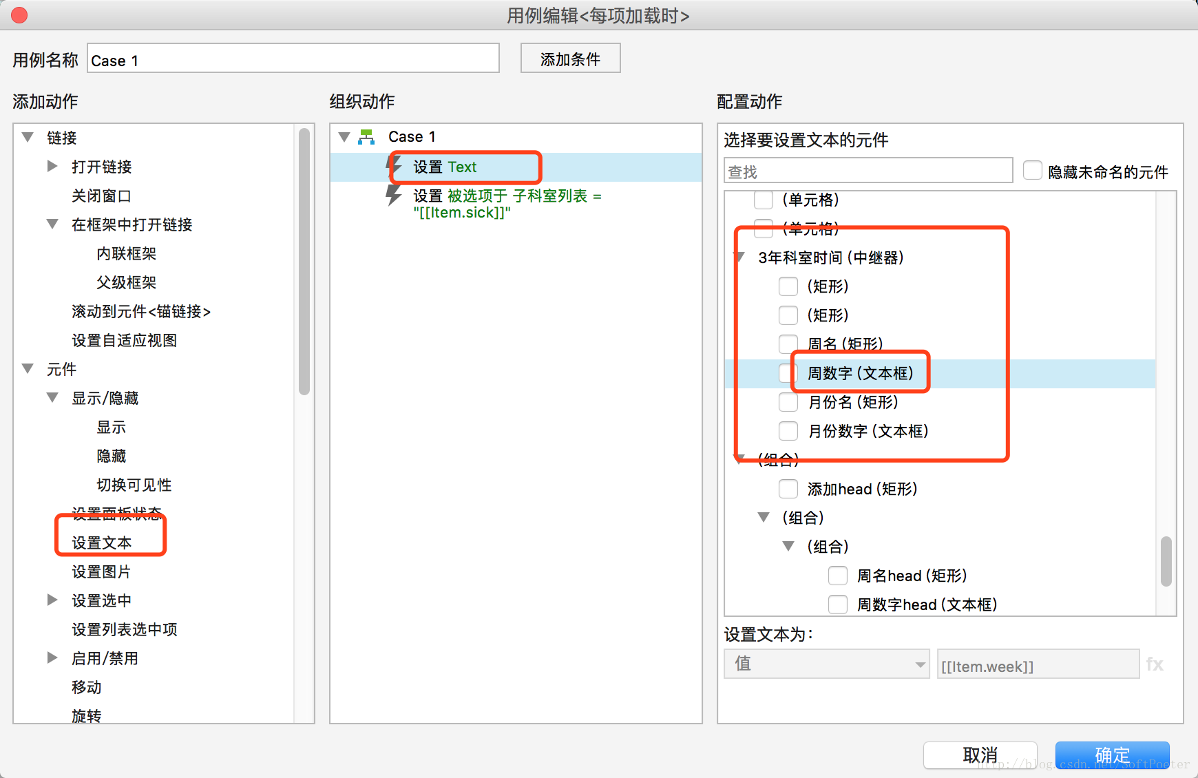Click the lightning icon beside 设置 Text action
The height and width of the screenshot is (778, 1198).
395,167
